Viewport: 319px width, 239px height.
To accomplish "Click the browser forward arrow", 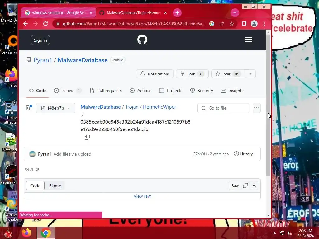I will tap(36, 24).
